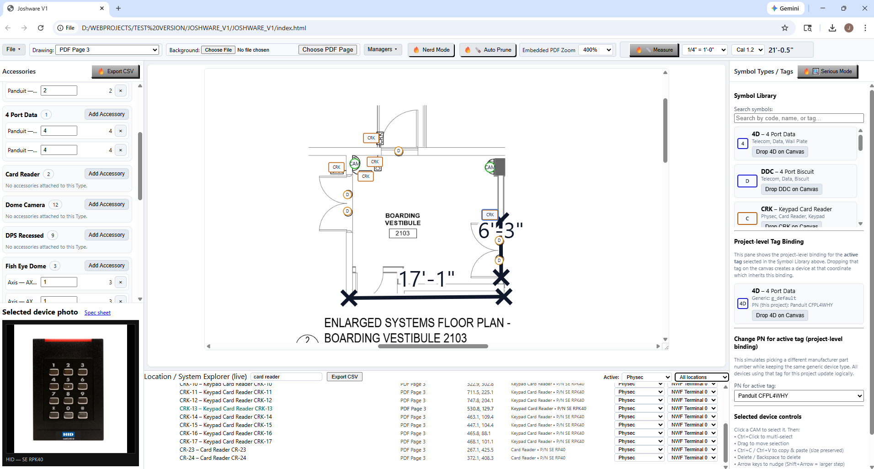Open the Spec sheet link
874x469 pixels.
[97, 312]
